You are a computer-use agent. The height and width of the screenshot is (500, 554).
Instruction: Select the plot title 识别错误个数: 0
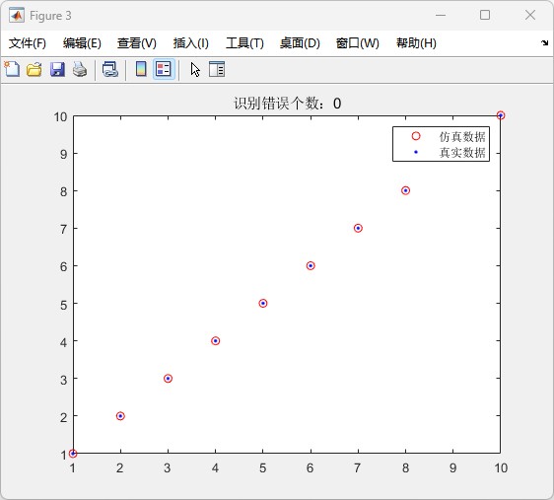287,104
